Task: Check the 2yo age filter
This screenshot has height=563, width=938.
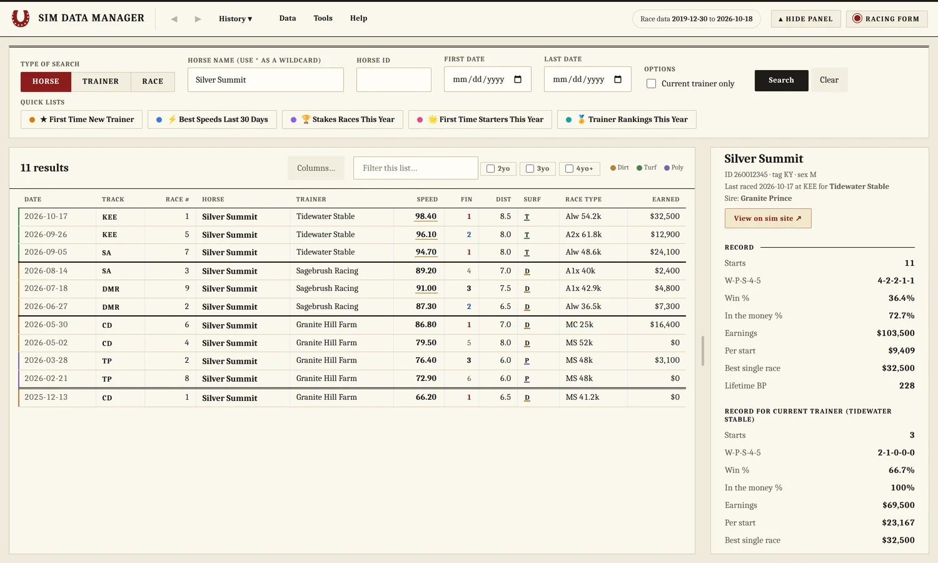Action: [x=490, y=169]
